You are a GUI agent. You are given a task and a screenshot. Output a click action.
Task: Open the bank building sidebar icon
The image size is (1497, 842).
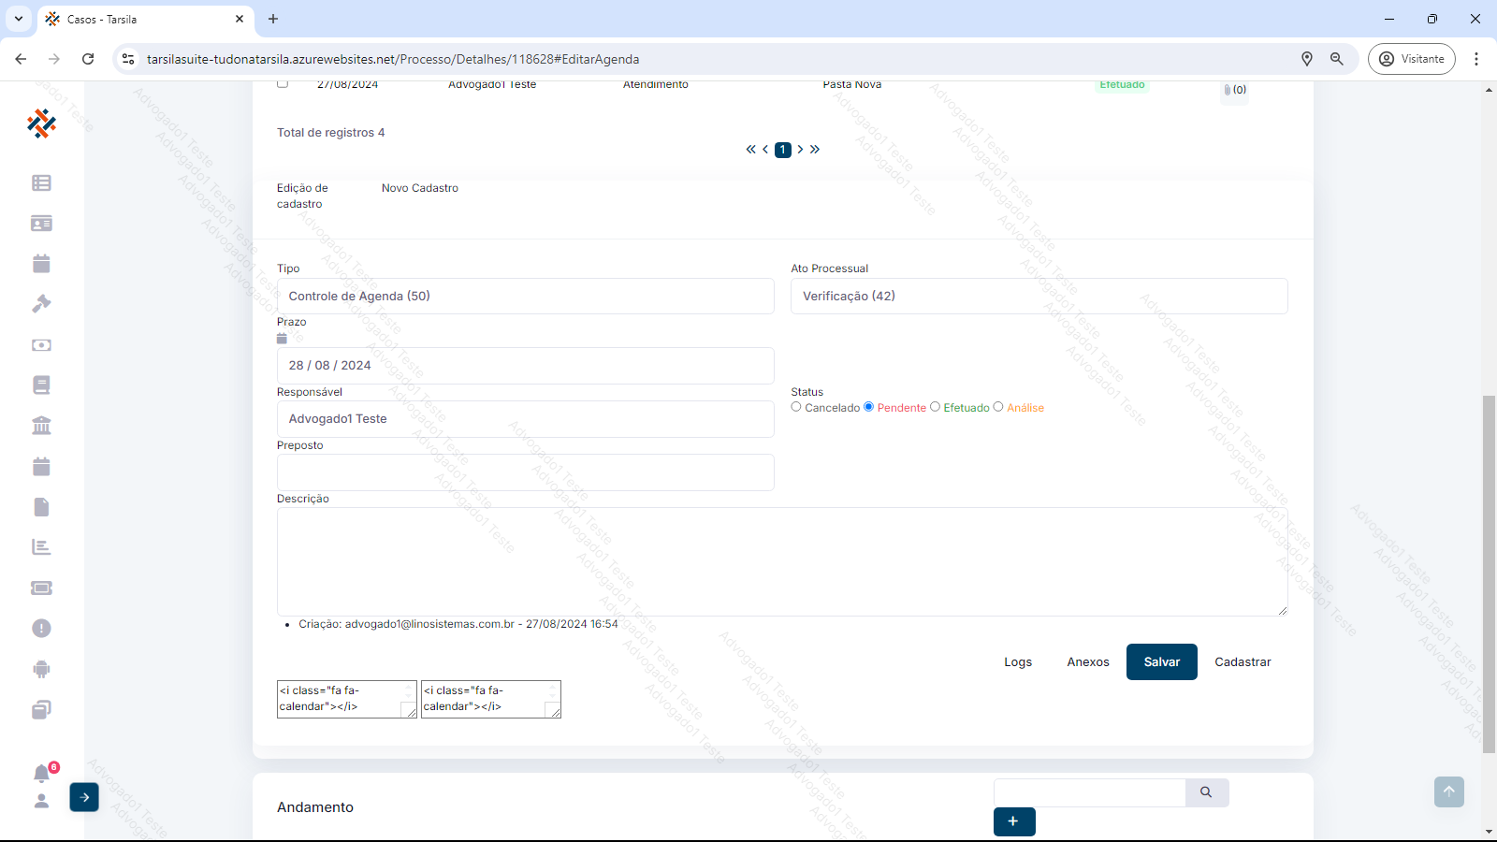[41, 426]
